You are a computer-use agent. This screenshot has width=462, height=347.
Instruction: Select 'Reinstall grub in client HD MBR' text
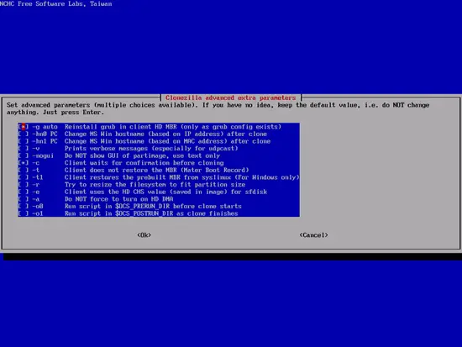click(120, 127)
